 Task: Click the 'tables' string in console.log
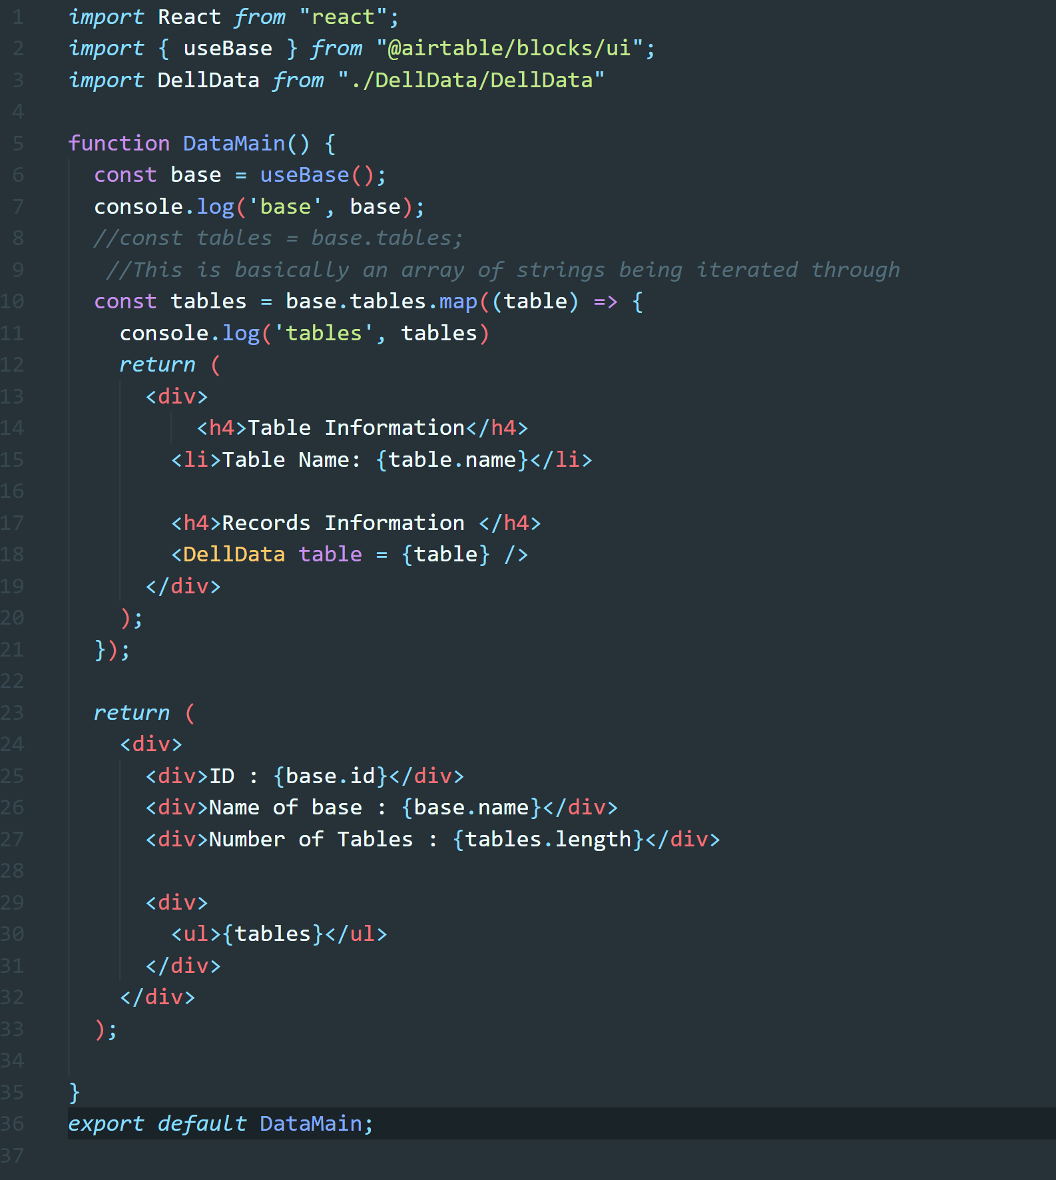click(x=324, y=333)
